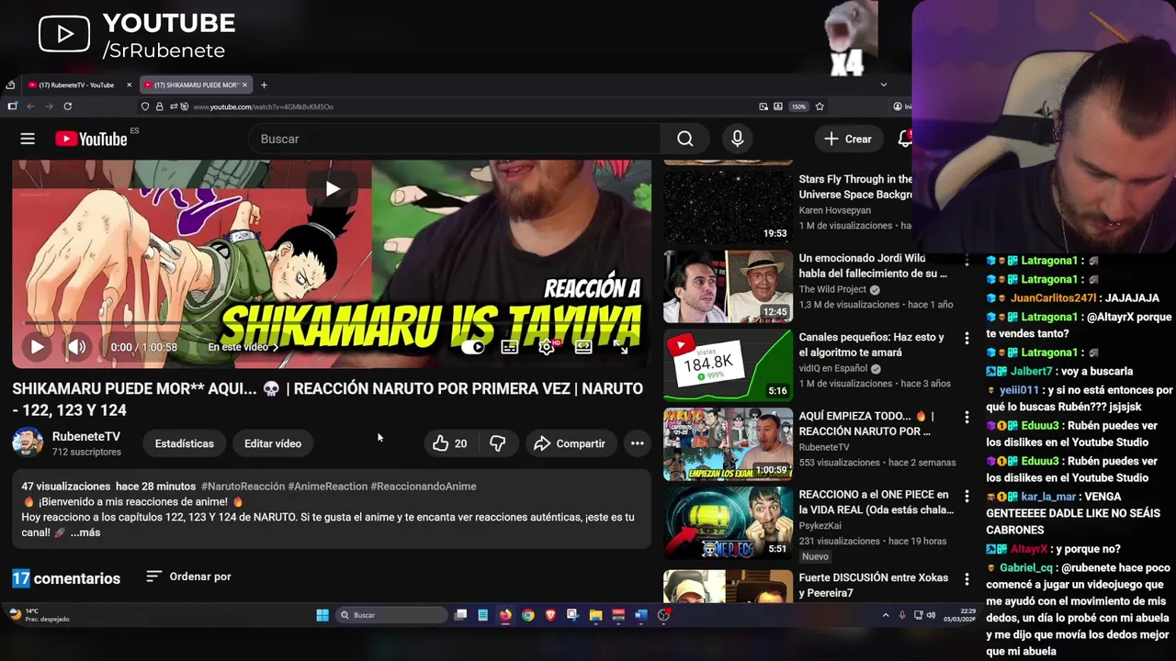Image resolution: width=1176 pixels, height=661 pixels.
Task: Focus the YouTube Buscar search field
Action: pyautogui.click(x=455, y=139)
